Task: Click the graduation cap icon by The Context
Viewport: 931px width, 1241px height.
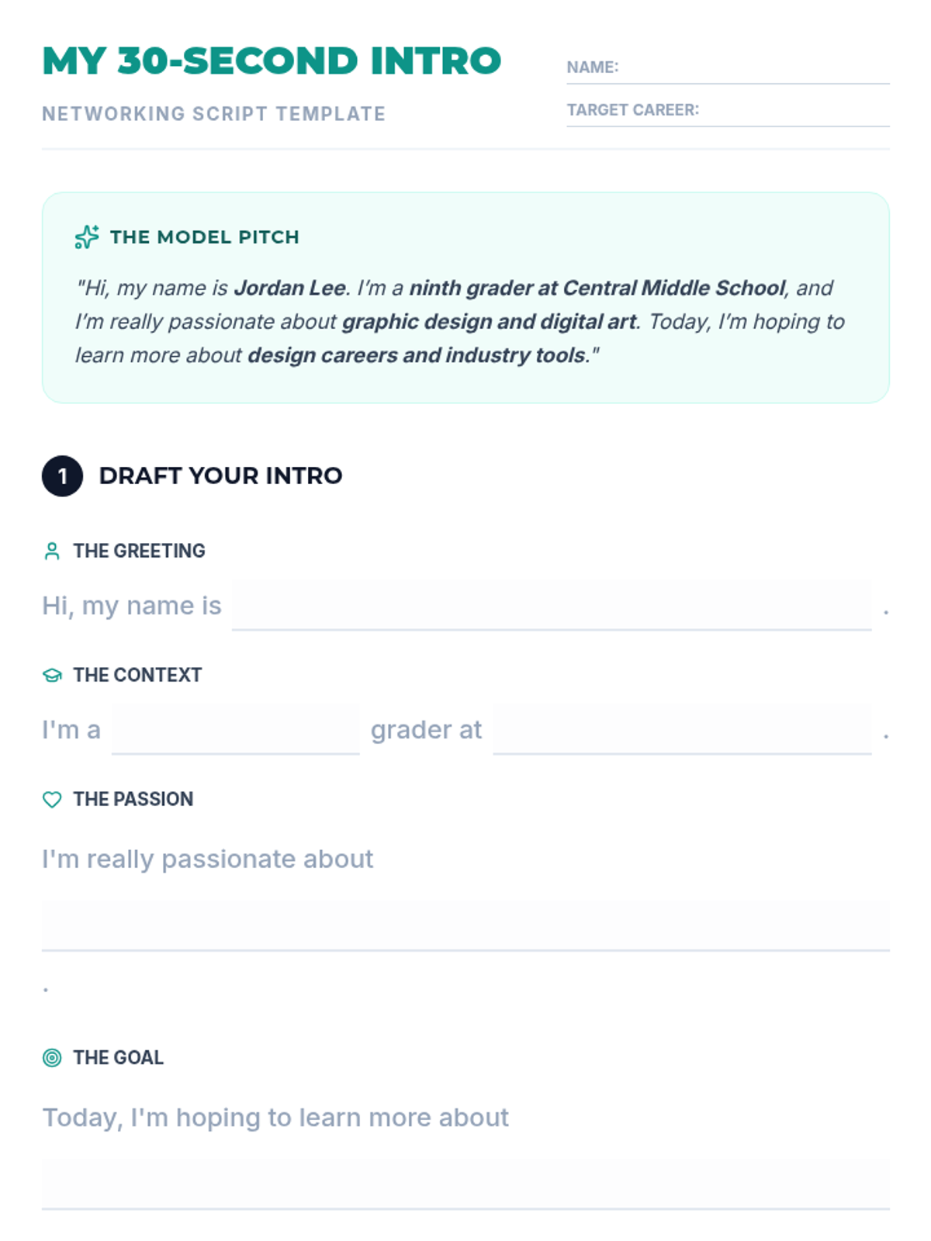Action: pyautogui.click(x=52, y=676)
